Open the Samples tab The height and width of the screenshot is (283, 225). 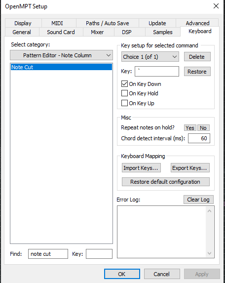(x=163, y=32)
